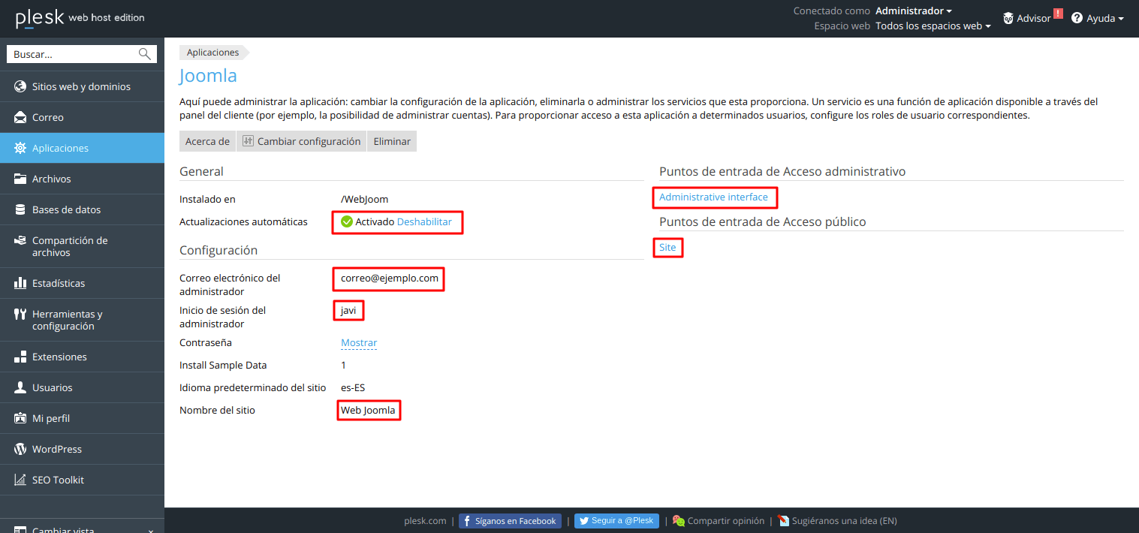
Task: Open Herramientas y configuración
Action: (x=65, y=320)
